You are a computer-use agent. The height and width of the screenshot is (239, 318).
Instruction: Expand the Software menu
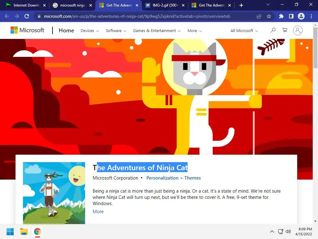(x=116, y=31)
